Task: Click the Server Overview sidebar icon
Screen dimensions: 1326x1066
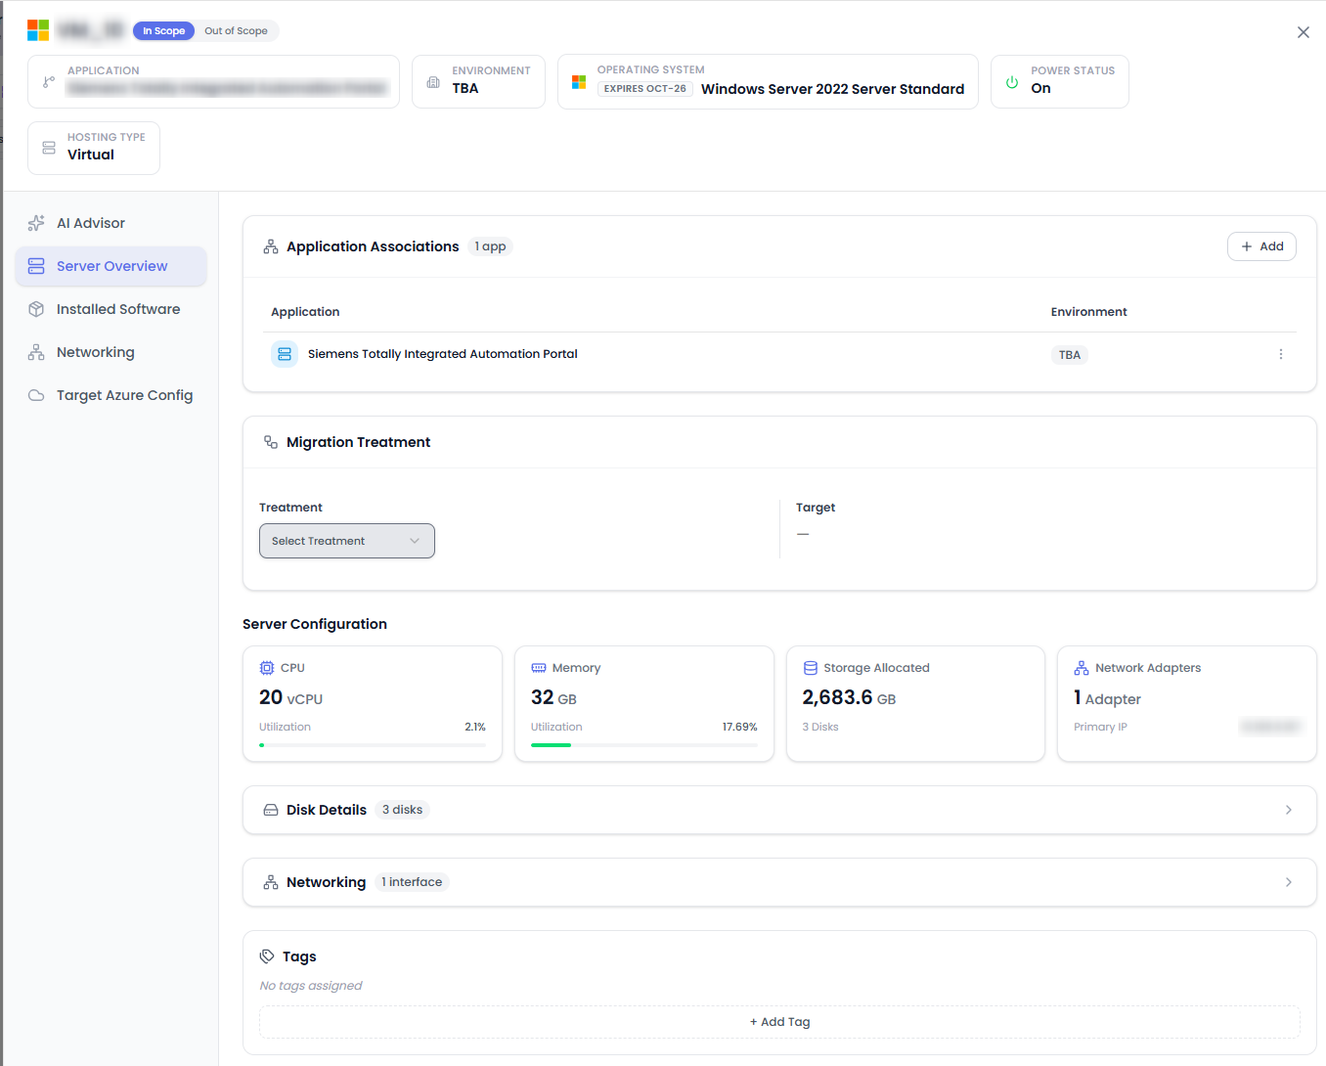Action: (x=36, y=266)
